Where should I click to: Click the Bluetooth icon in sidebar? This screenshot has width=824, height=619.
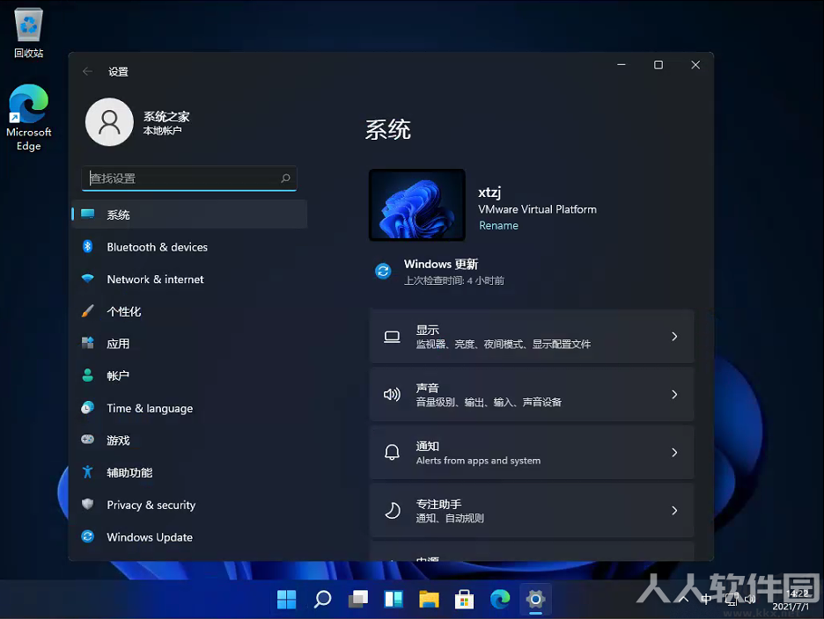(x=88, y=247)
